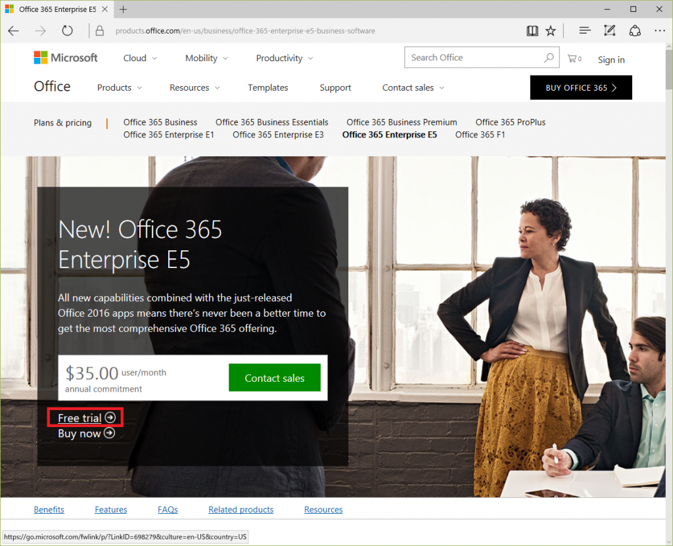Make a Web Note pen icon
Viewport: 673px width, 546px height.
(x=609, y=30)
